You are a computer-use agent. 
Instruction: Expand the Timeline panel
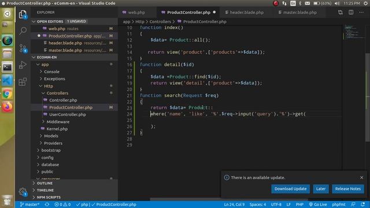75,190
